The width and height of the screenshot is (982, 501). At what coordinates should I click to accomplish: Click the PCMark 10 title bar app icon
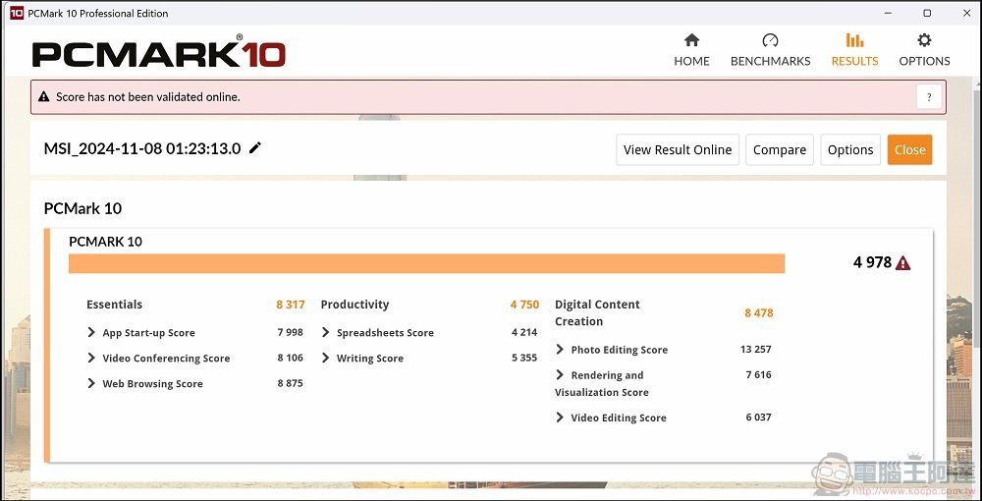coord(17,13)
